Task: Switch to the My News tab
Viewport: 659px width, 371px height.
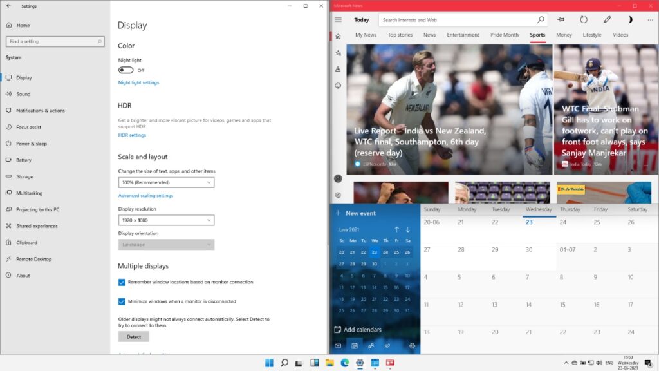Action: pos(366,35)
